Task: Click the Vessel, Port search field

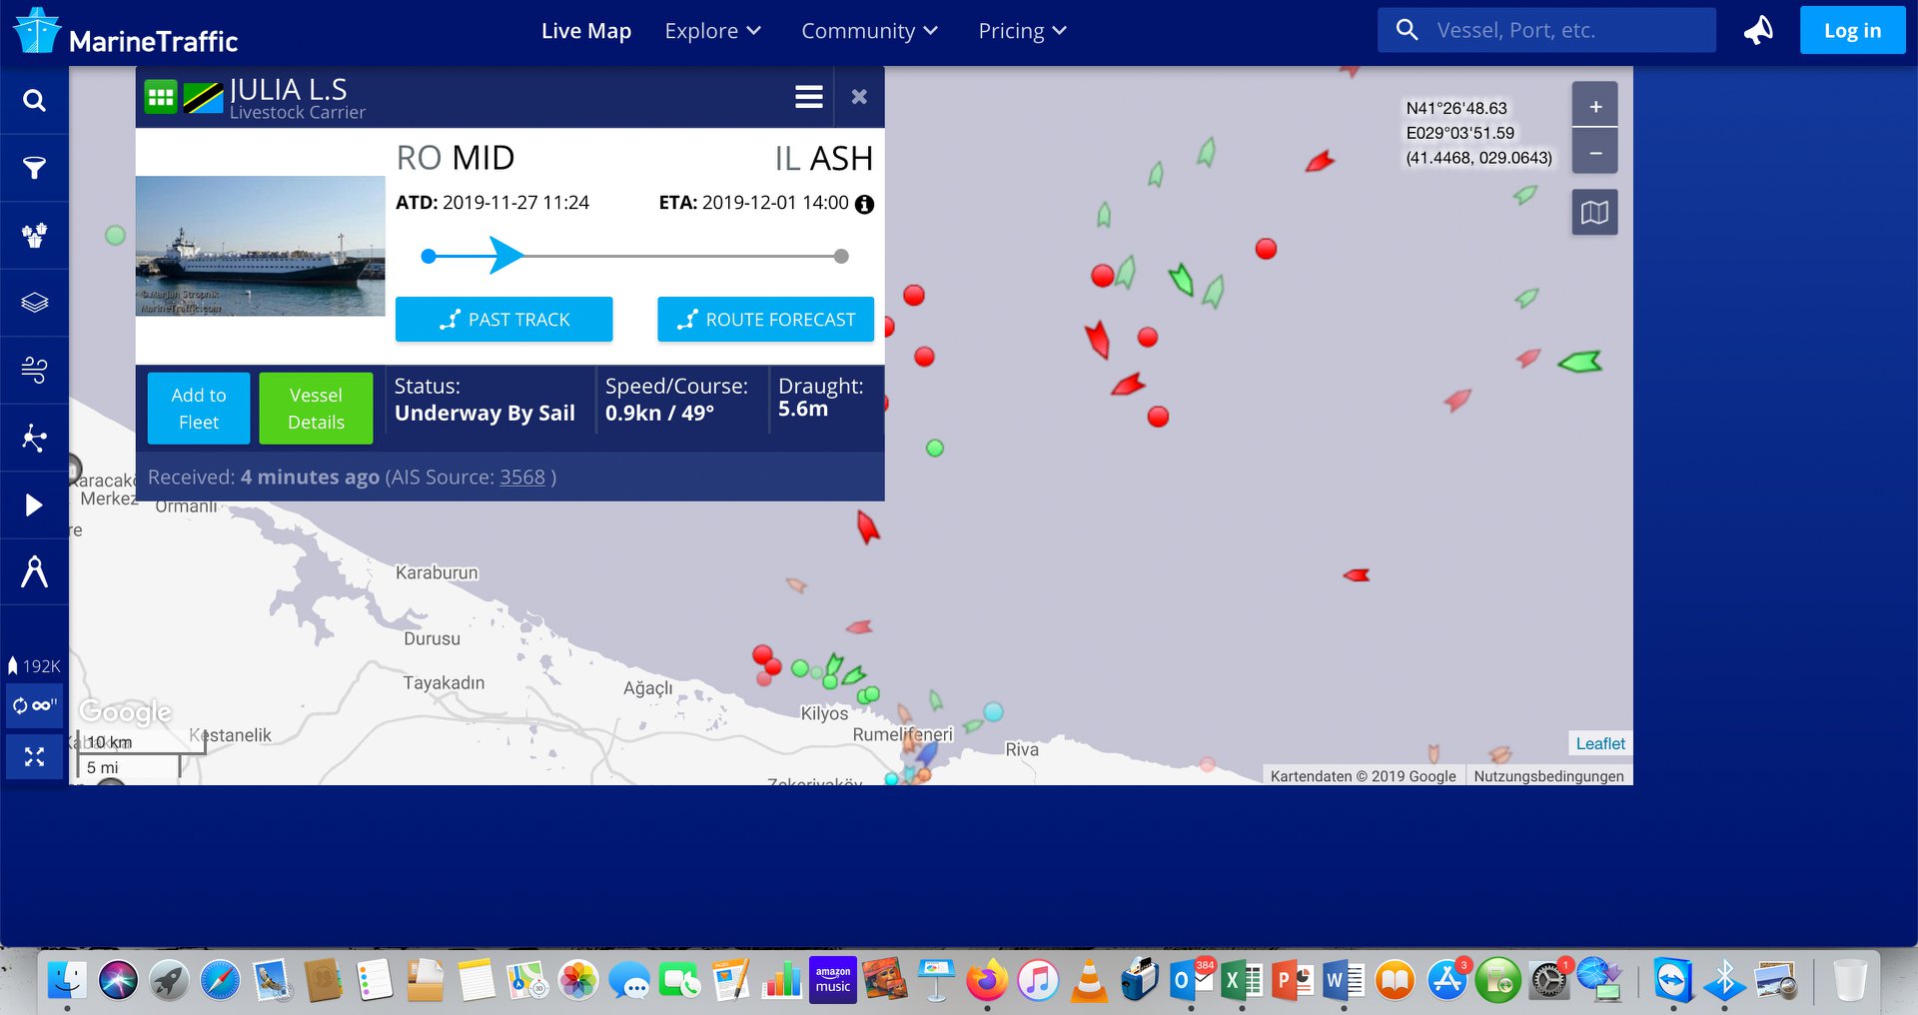Action: [x=1566, y=31]
